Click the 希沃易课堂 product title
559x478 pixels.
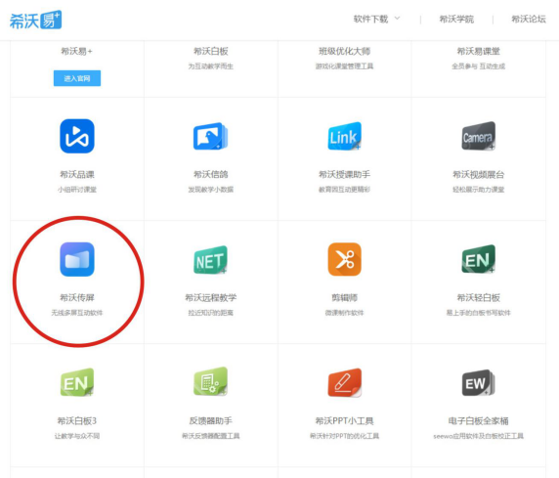479,52
